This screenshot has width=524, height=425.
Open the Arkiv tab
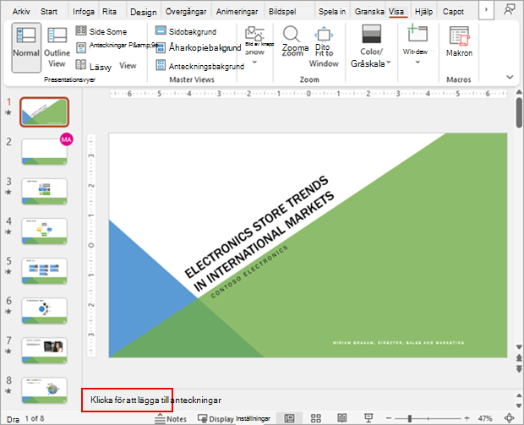[x=21, y=12]
